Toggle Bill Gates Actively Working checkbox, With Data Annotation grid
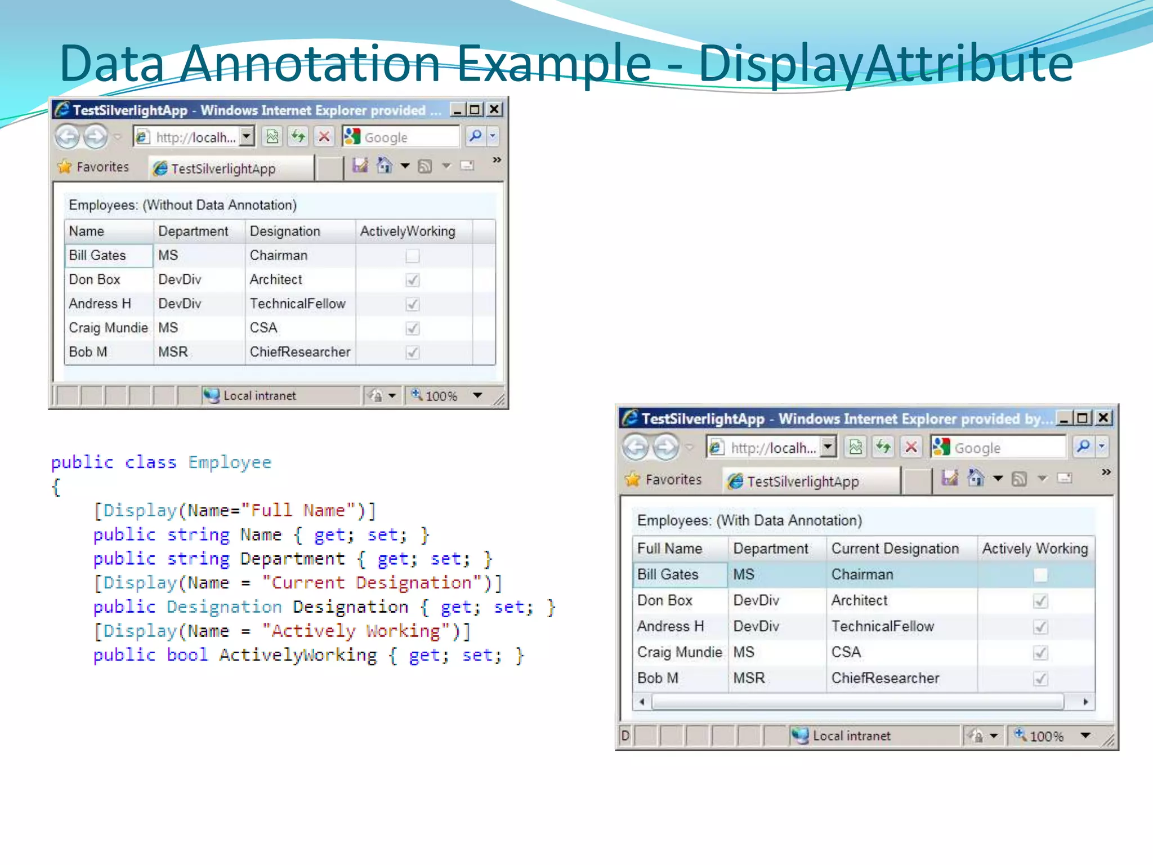 pos(1040,575)
